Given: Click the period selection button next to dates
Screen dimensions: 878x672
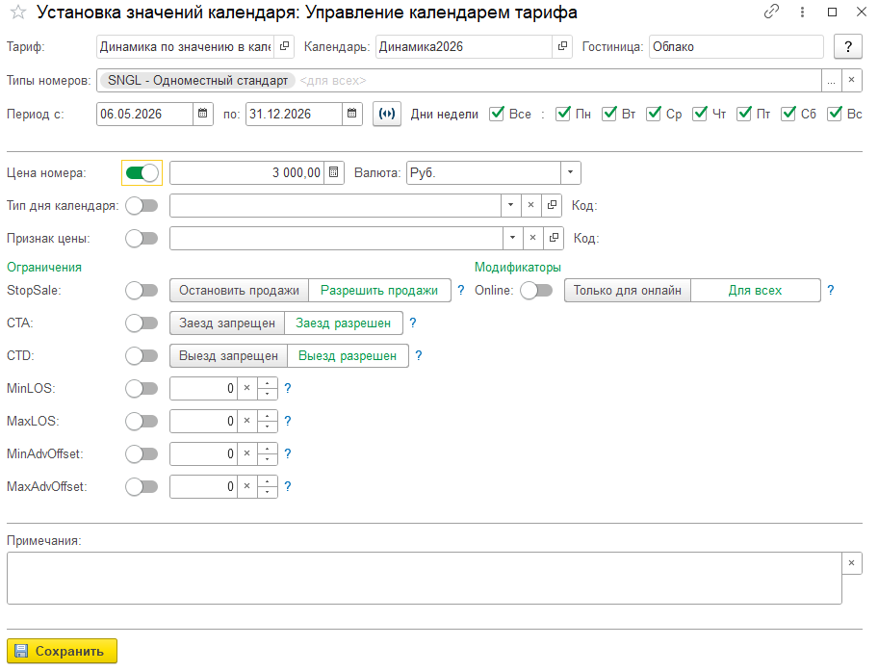Looking at the screenshot, I should (387, 114).
